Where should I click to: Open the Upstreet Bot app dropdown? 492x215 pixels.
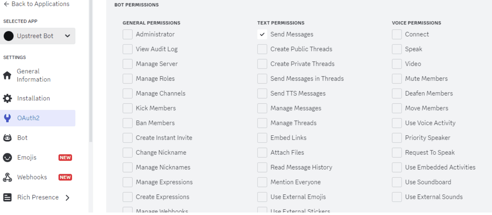pos(38,36)
